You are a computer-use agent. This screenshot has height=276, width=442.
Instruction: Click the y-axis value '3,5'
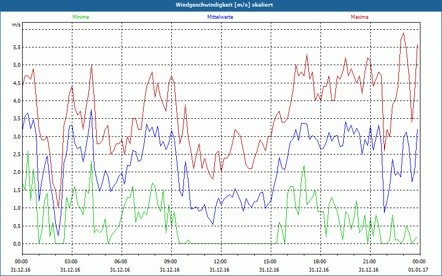point(17,119)
